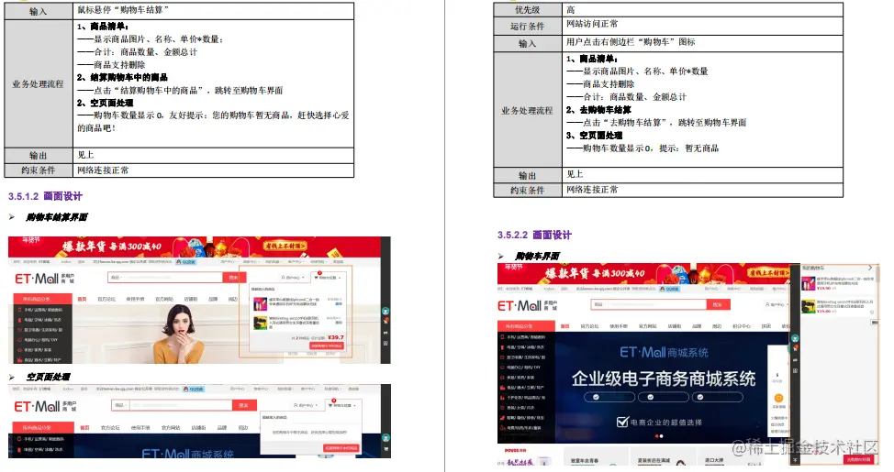This screenshot has height=472, width=894.
Task: Select 官方论坛 tab in 购物车结算界面 screenshot
Action: pyautogui.click(x=106, y=299)
